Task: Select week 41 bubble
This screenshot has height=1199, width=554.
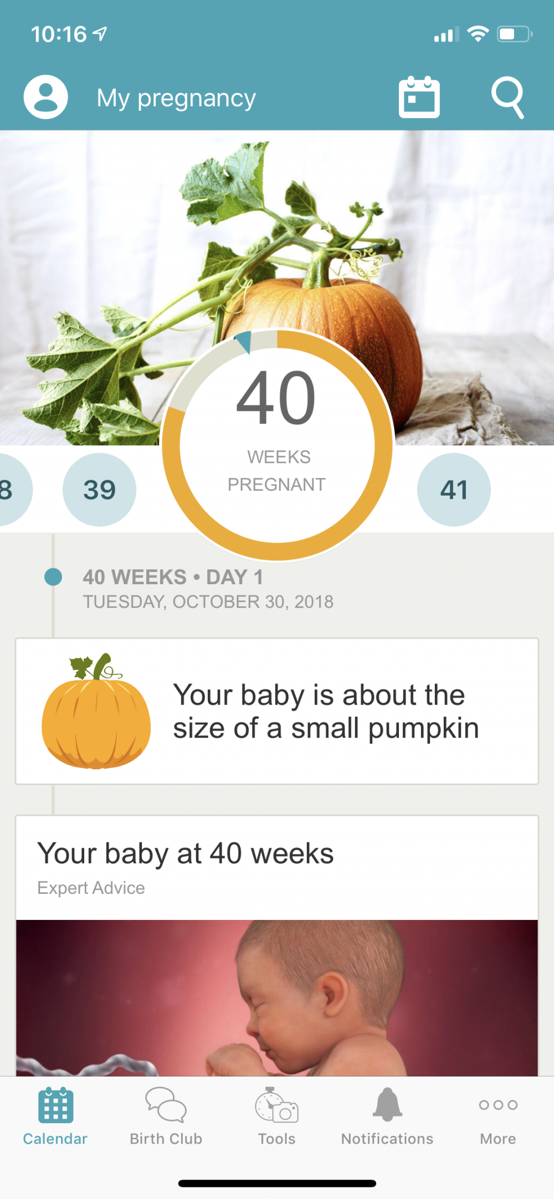Action: click(454, 490)
